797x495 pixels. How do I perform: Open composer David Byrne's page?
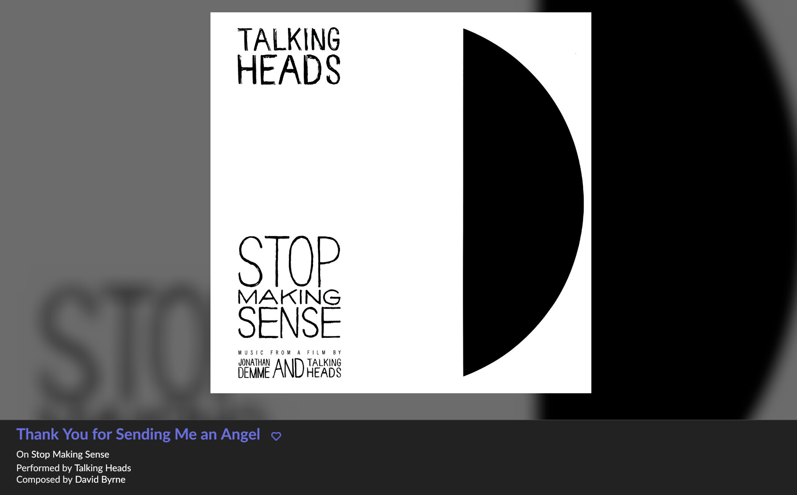pos(100,479)
